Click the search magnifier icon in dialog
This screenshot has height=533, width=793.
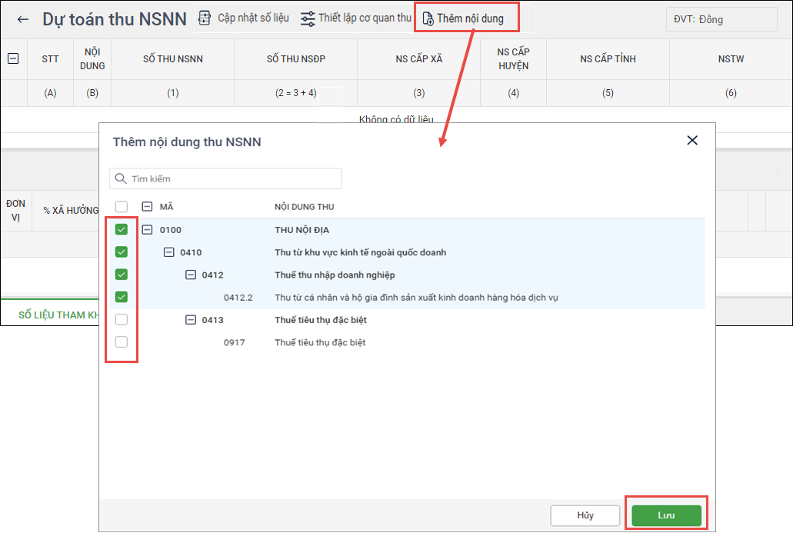click(120, 178)
